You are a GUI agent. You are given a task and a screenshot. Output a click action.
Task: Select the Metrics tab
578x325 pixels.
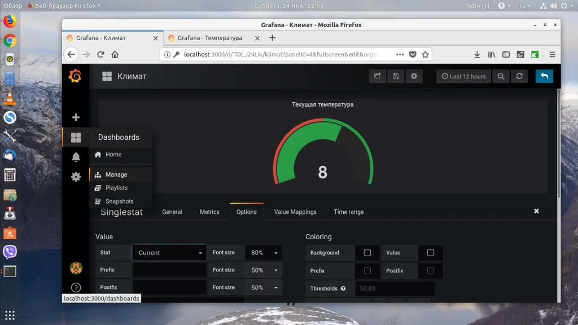click(x=209, y=212)
